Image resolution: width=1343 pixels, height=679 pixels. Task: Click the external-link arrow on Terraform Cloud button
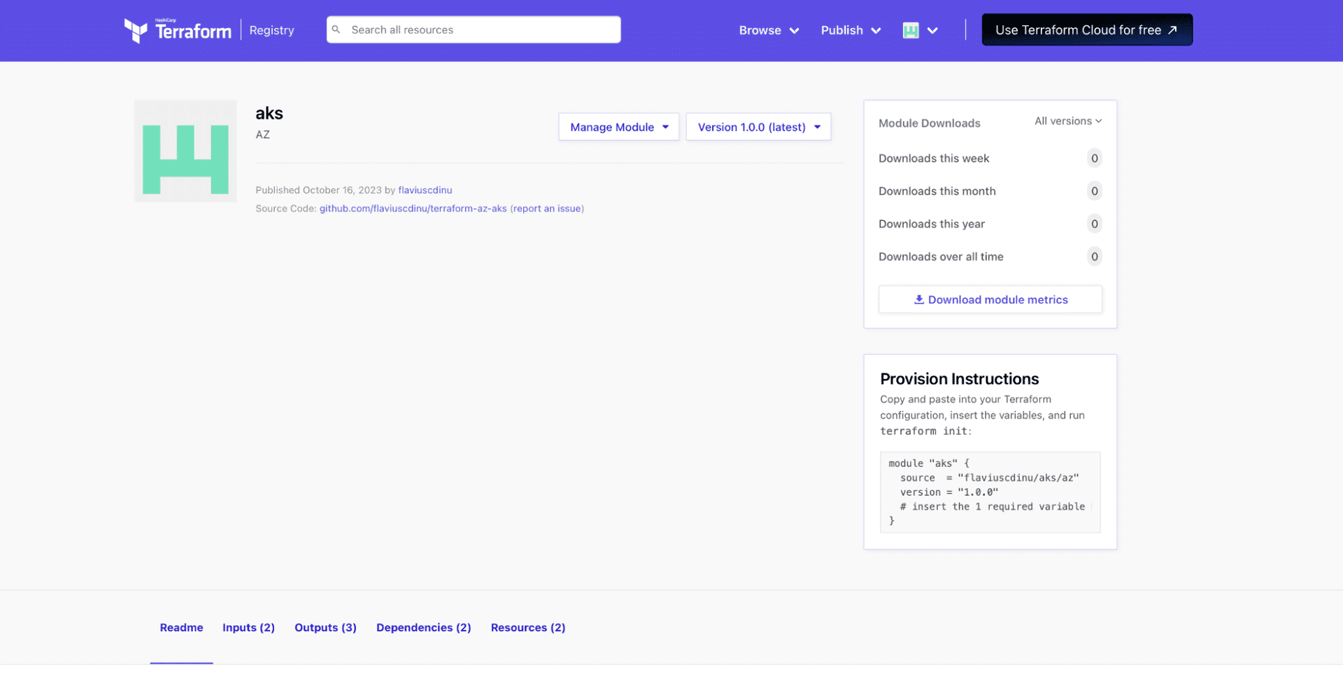click(1172, 29)
